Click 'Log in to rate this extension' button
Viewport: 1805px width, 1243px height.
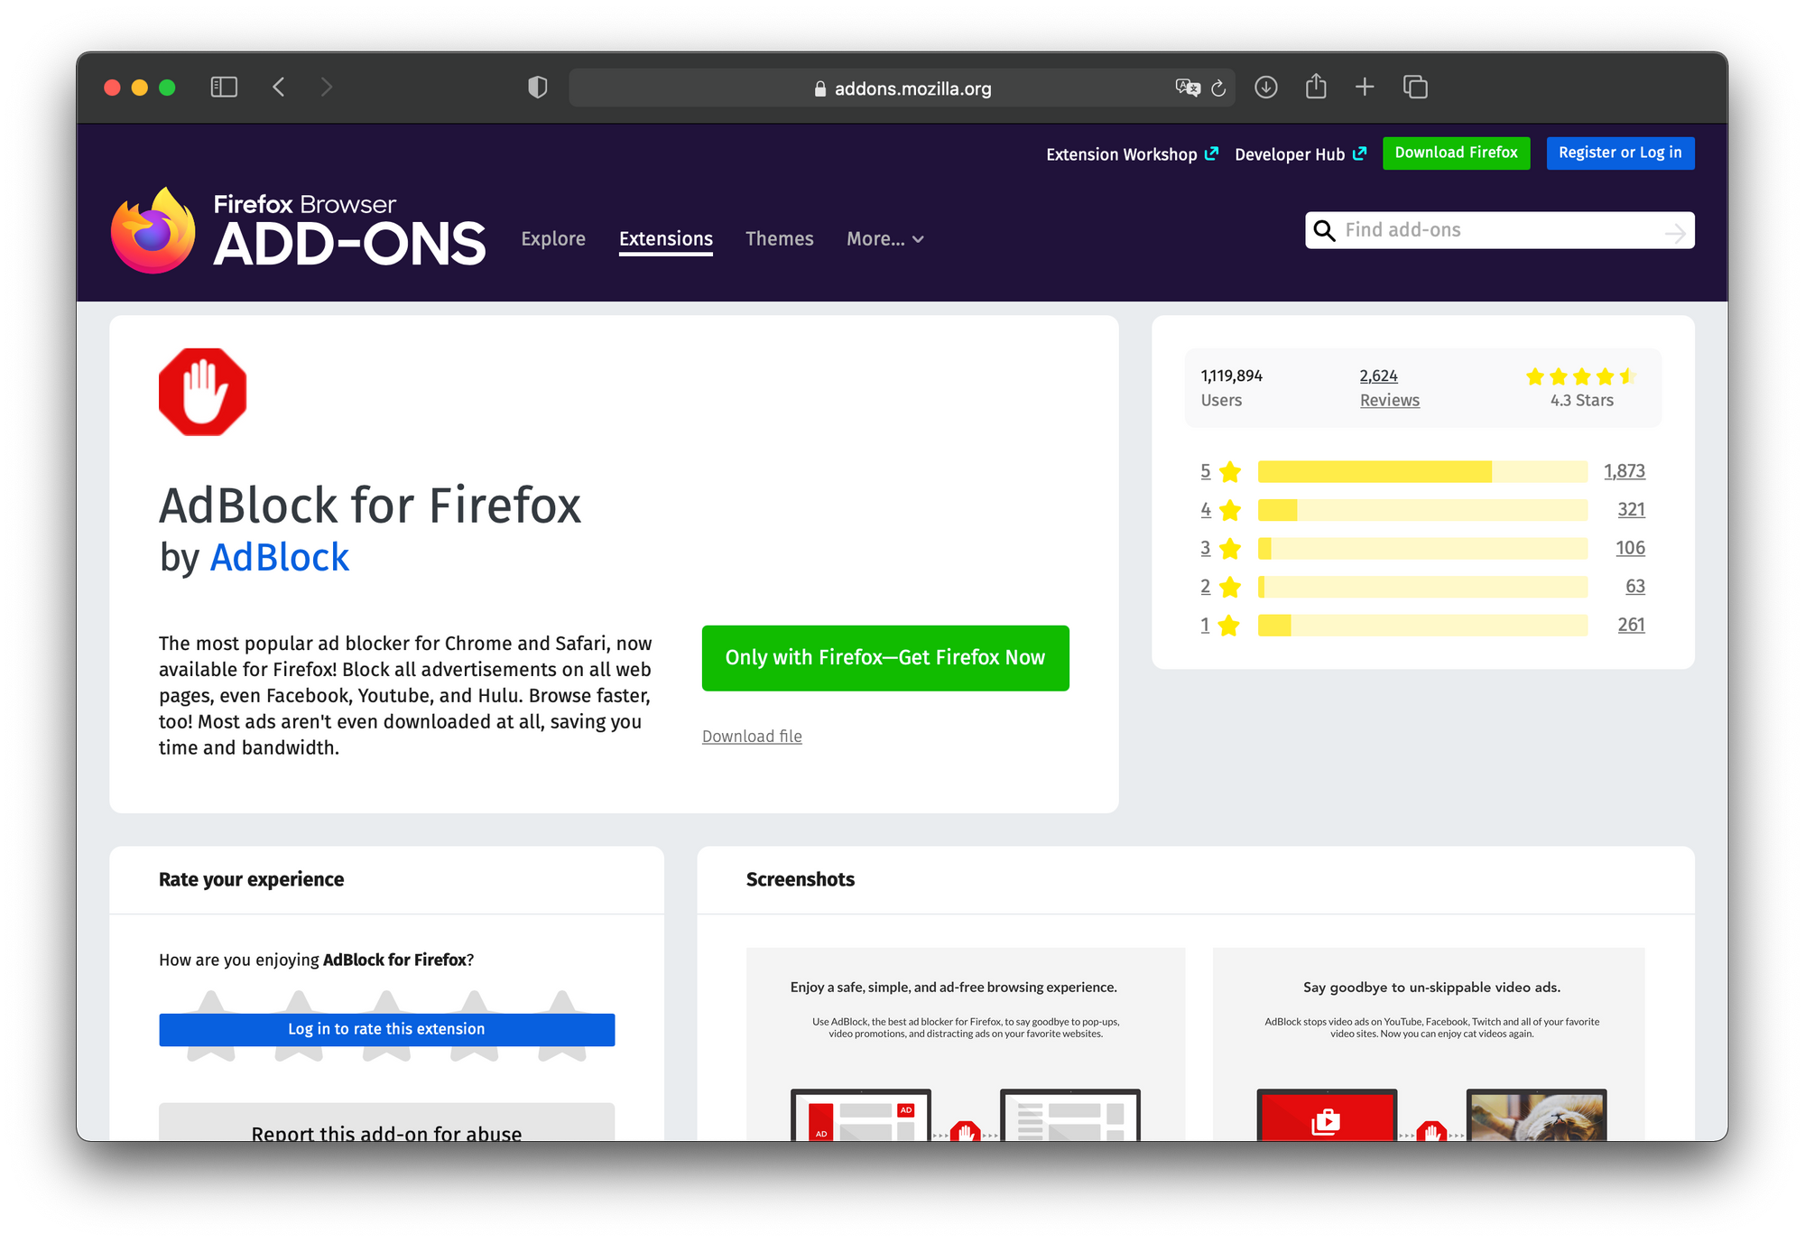[387, 1027]
